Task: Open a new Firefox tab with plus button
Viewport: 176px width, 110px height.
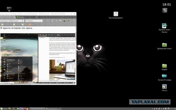Action: 40,17
